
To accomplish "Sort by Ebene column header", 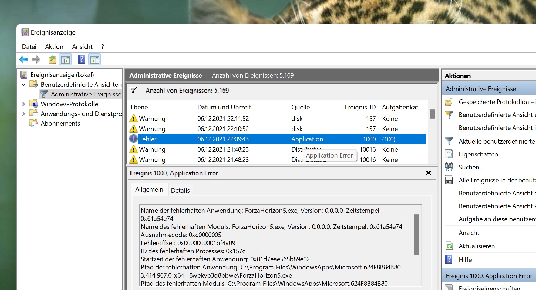I will pos(161,107).
